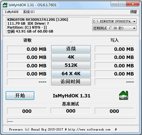Click the write 连续 result field
The image size is (142, 135).
tap(114, 49)
